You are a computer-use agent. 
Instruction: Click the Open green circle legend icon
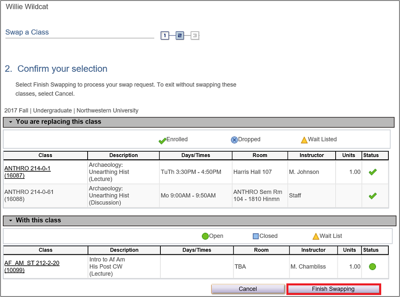point(205,236)
